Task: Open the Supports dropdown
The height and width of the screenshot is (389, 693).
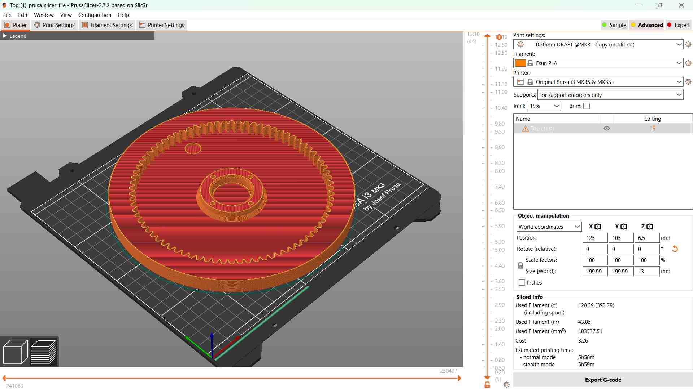Action: point(610,95)
